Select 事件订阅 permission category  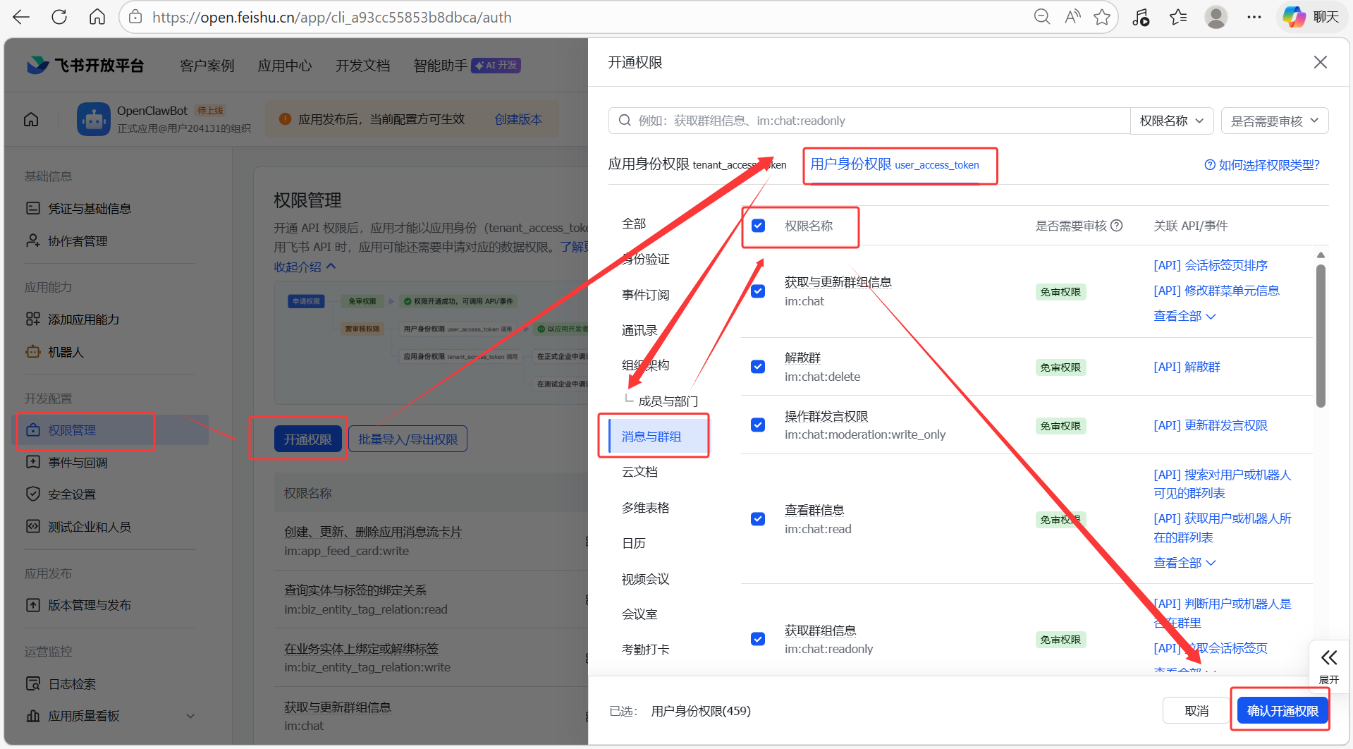[645, 295]
